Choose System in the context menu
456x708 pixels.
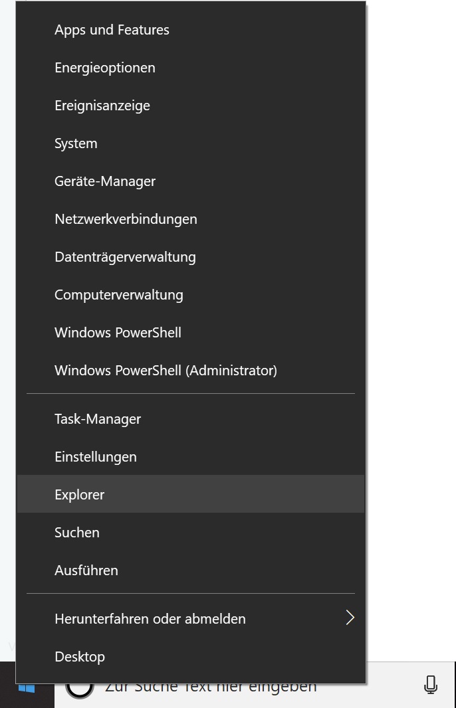point(76,143)
